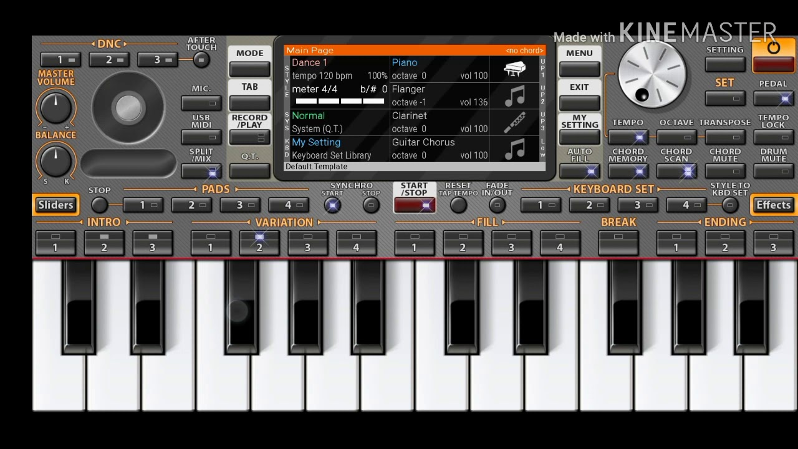Toggle Tempo Lock
Screen dimensions: 798x449
pyautogui.click(x=774, y=137)
